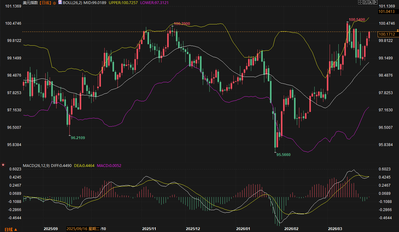This screenshot has width=399, height=232.
Task: Click the BOLL indicator chart icon
Action: [x=60, y=3]
